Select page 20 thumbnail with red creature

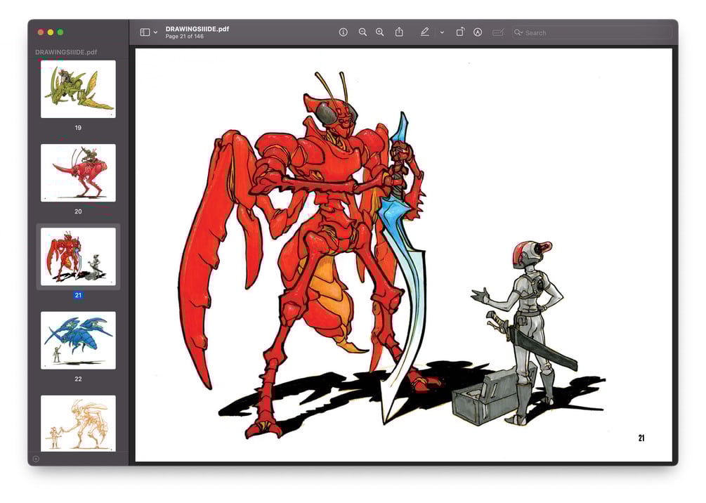78,173
